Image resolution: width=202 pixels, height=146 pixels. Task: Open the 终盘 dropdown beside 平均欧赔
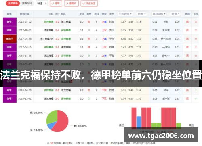click(x=141, y=14)
